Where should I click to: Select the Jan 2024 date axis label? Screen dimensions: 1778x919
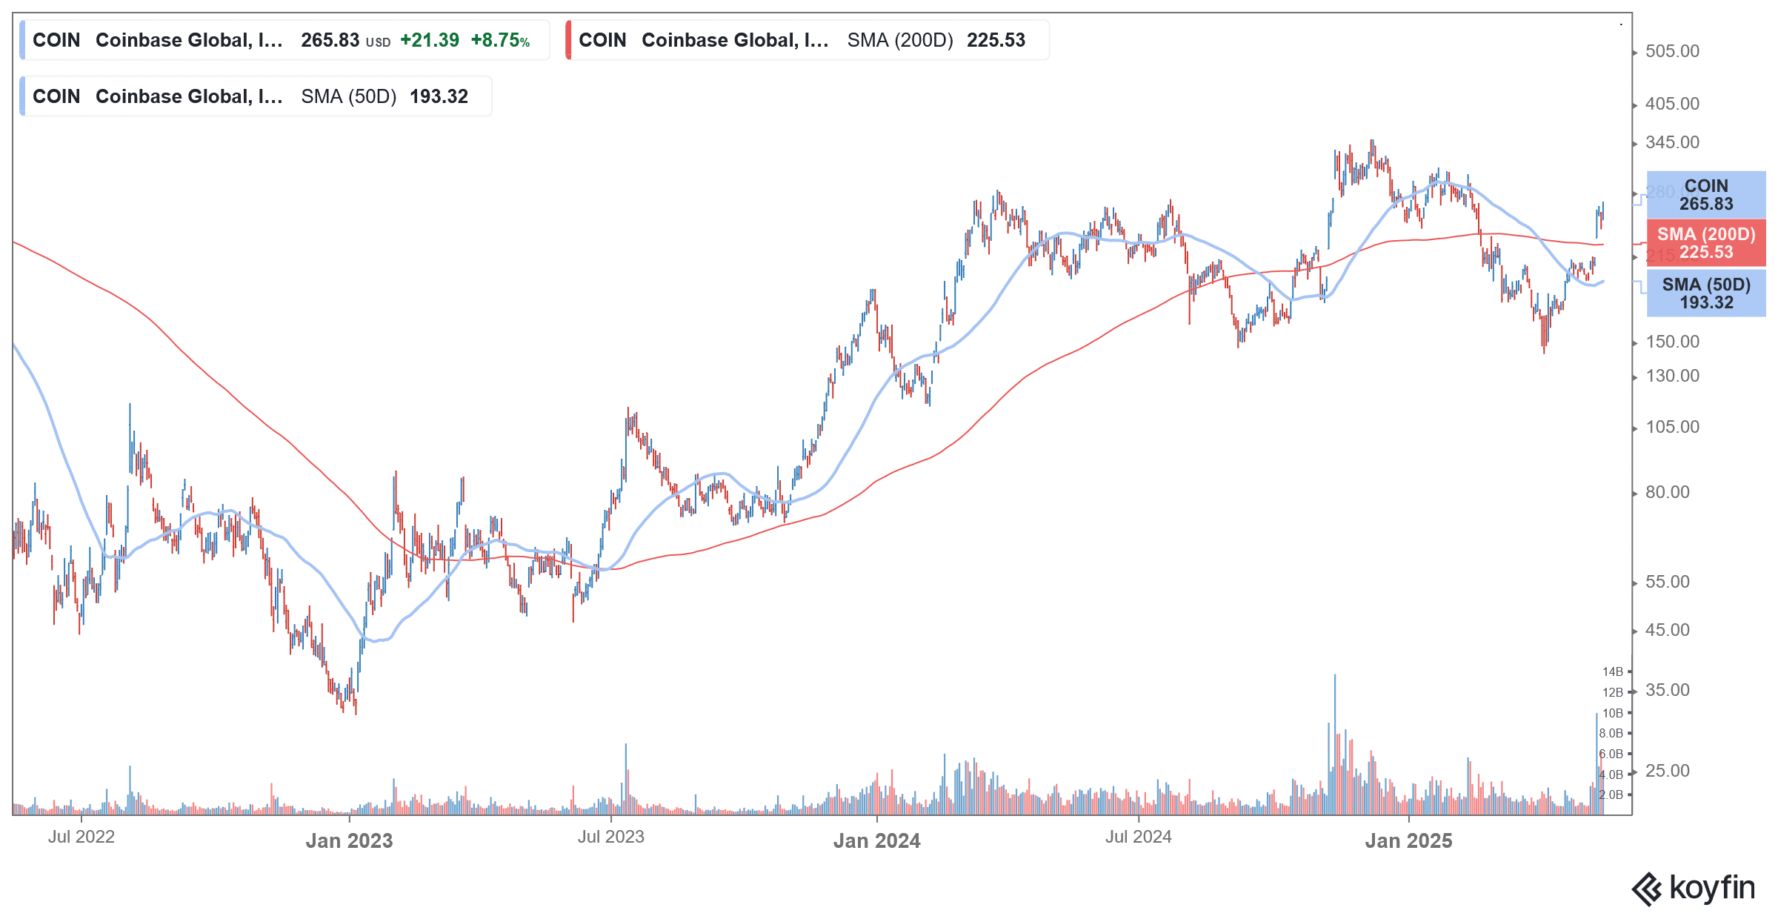coord(877,841)
